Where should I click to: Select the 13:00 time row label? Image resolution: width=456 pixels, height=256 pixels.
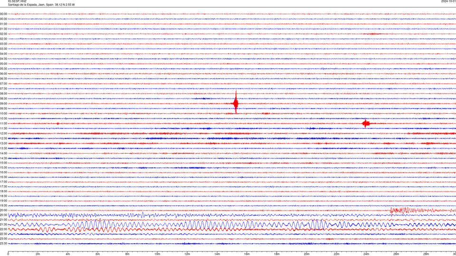pos(3,143)
